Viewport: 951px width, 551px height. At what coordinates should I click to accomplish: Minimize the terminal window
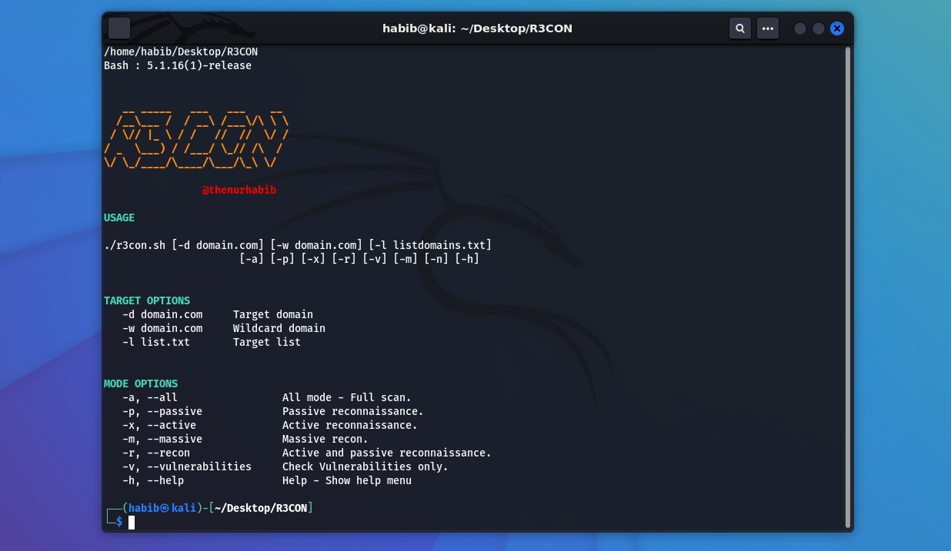800,28
